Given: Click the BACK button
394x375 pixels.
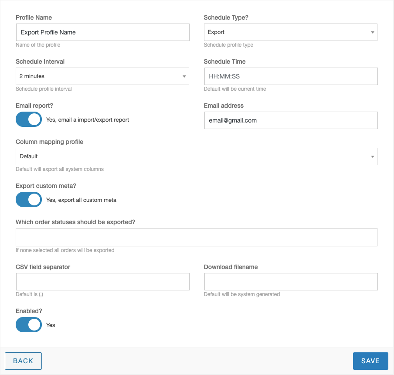Looking at the screenshot, I should pos(23,361).
